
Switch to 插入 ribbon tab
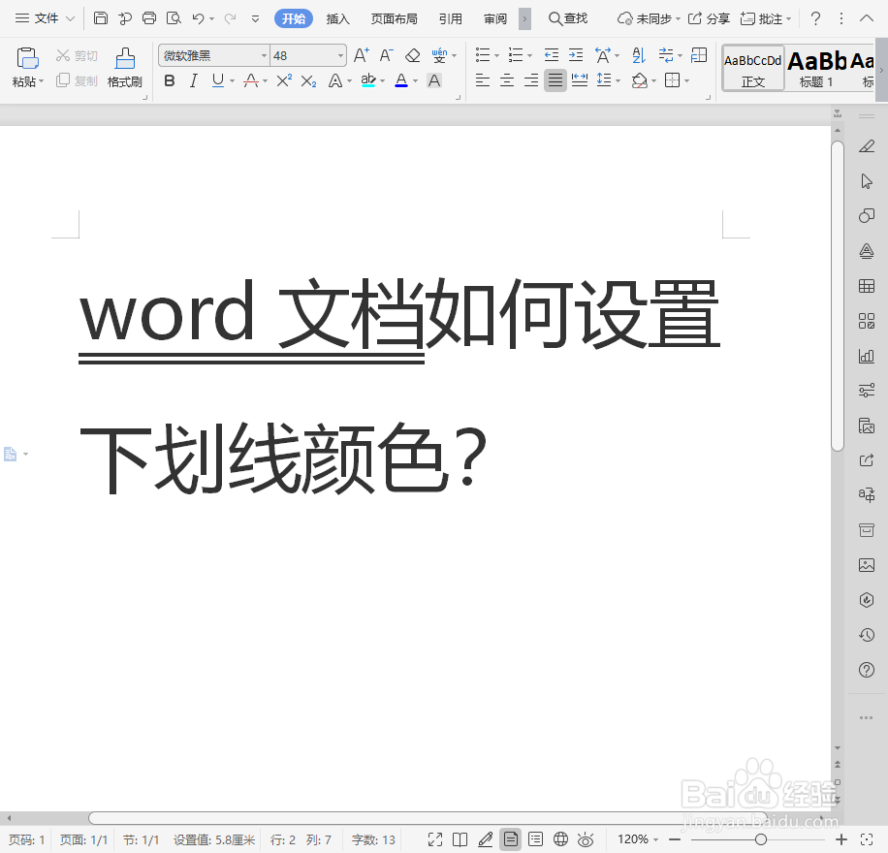[x=338, y=18]
